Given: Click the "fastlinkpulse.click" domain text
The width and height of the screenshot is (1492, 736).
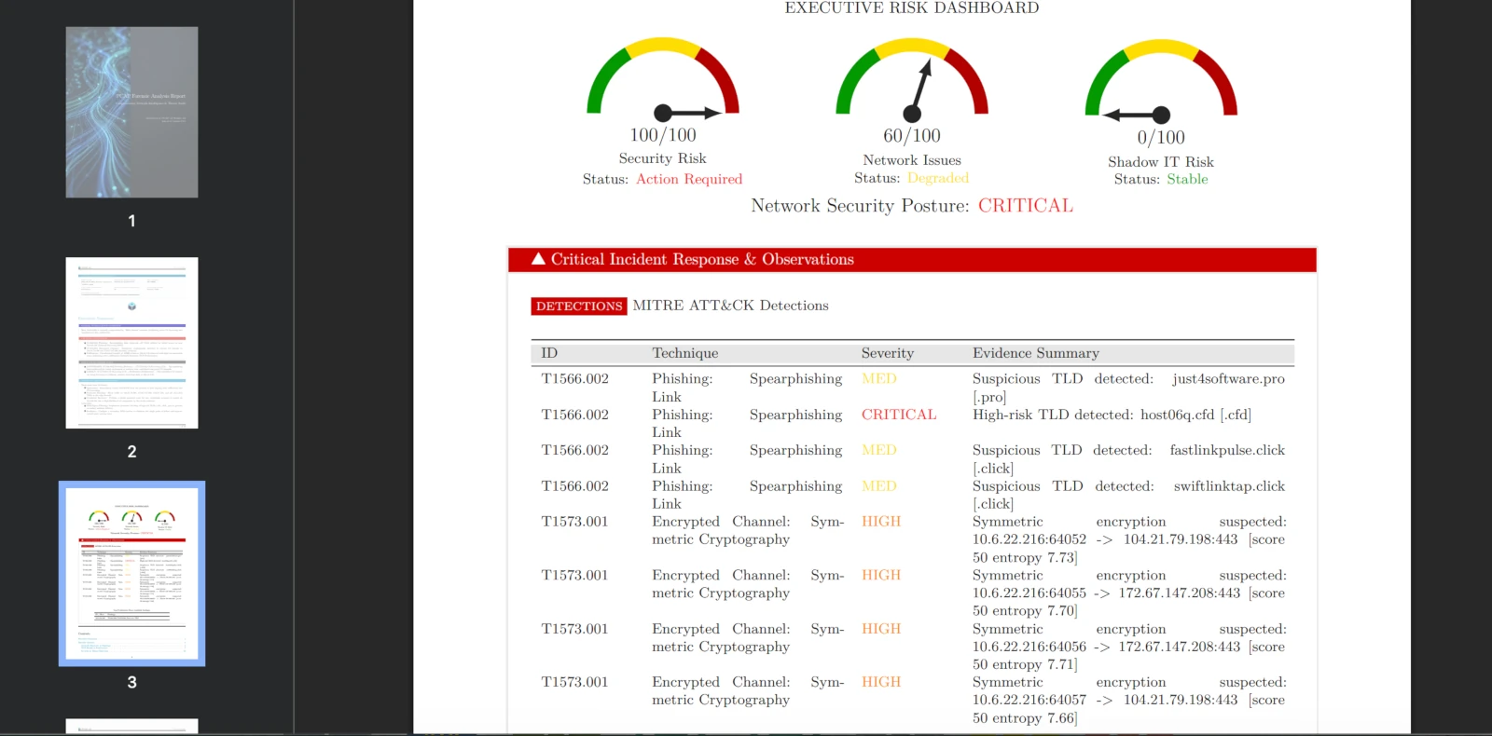Looking at the screenshot, I should 1227,450.
